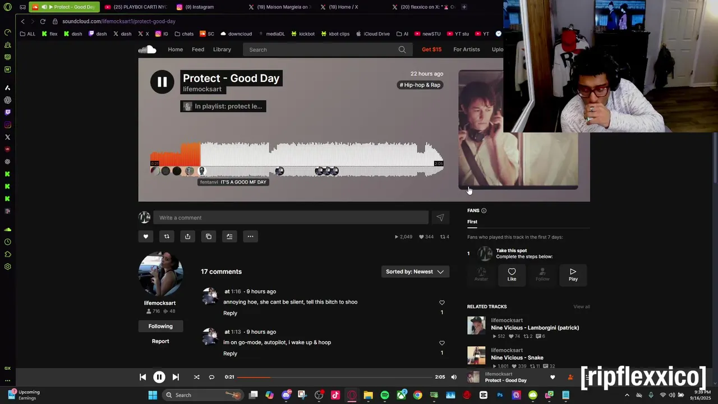Like the comment about go-mode autopilot
The image size is (718, 404).
(x=442, y=343)
